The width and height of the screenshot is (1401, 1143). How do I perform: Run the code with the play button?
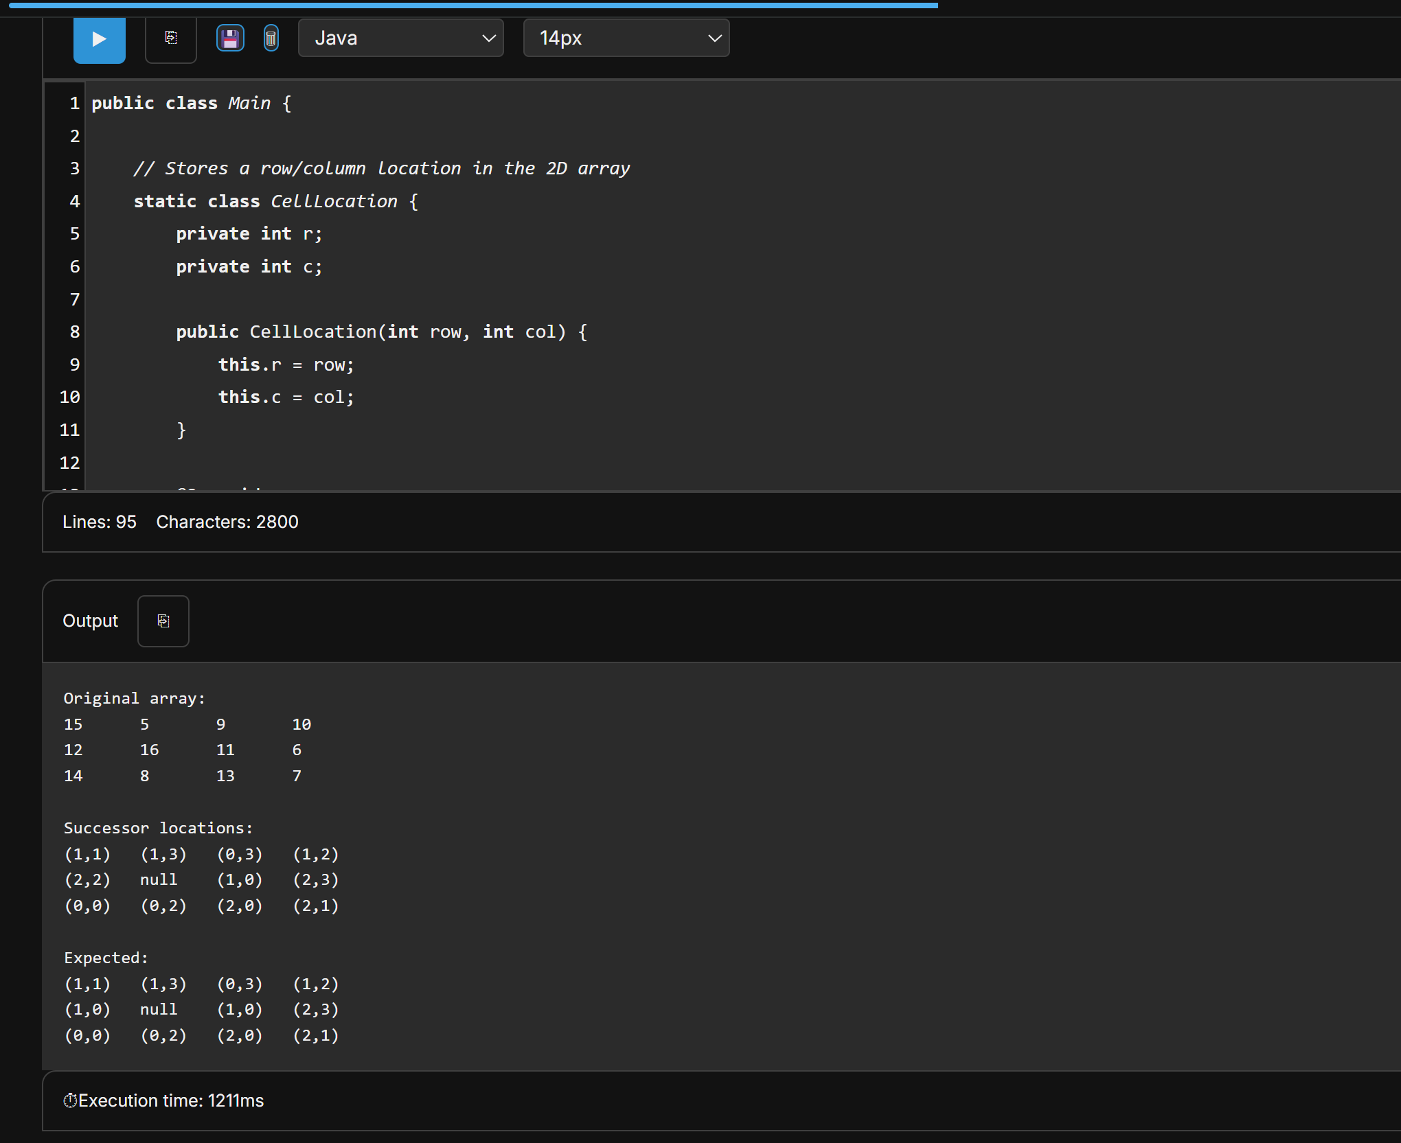99,39
